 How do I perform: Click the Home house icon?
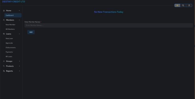click(4, 11)
